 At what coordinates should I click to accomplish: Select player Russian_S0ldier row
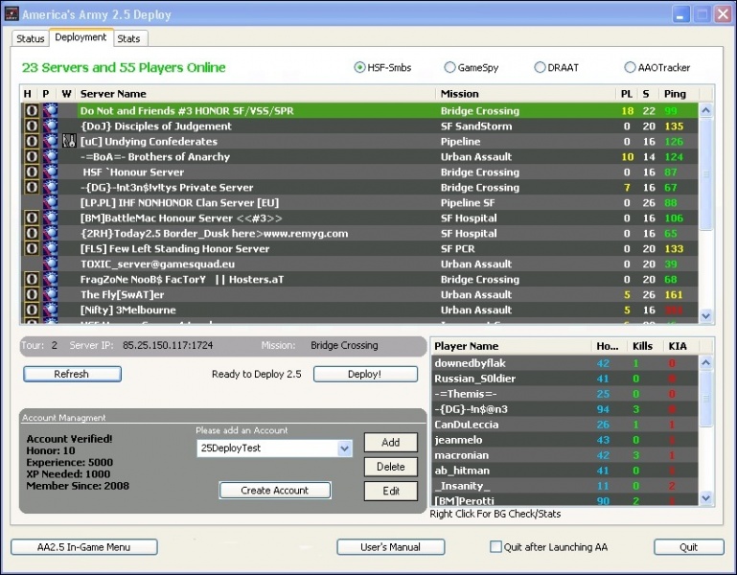point(565,379)
